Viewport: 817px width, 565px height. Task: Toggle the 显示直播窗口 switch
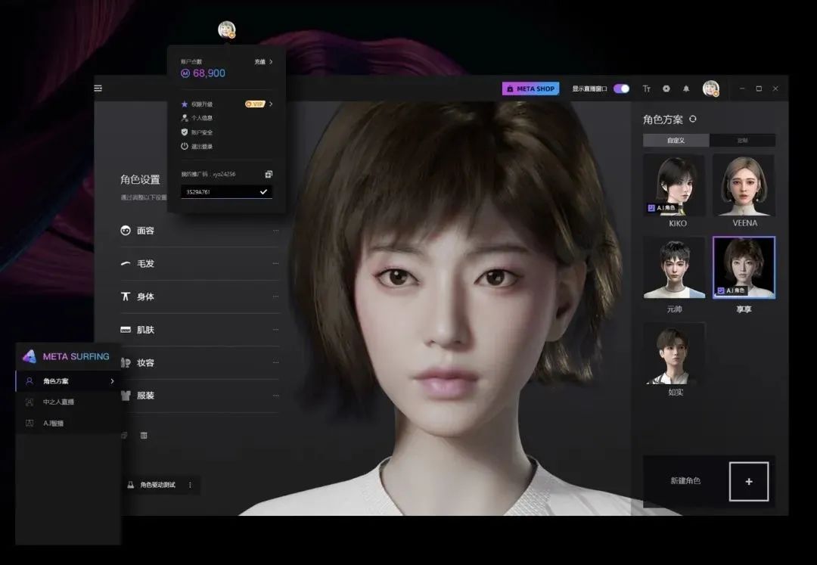click(x=621, y=88)
